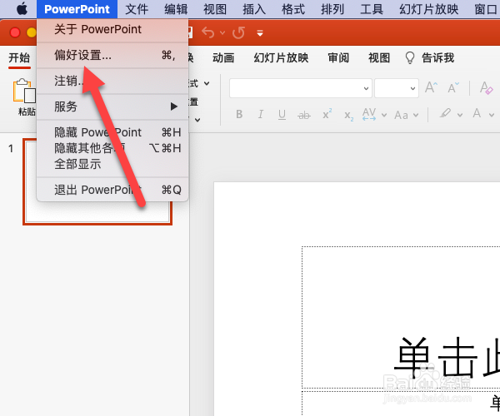500x416 pixels.
Task: Select slide 1 thumbnail in panel
Action: click(97, 181)
